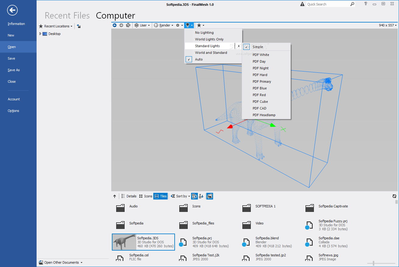Select the Simple checked lighting preset

266,47
